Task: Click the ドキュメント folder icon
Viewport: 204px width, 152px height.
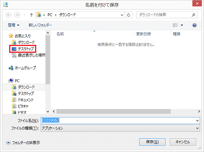Action: (14, 100)
